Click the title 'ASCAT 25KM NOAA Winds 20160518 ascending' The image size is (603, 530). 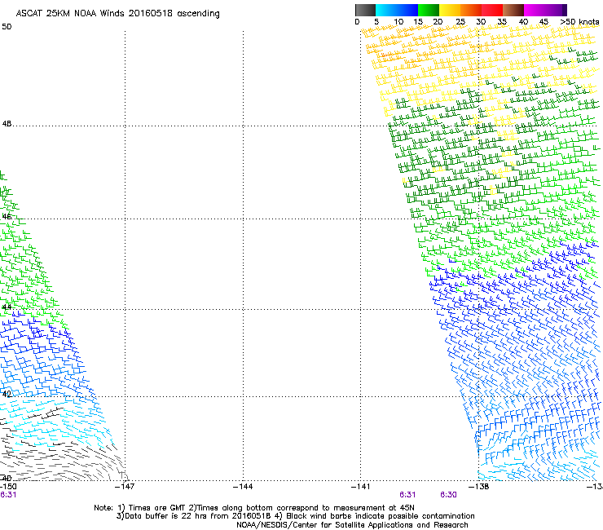pyautogui.click(x=117, y=14)
